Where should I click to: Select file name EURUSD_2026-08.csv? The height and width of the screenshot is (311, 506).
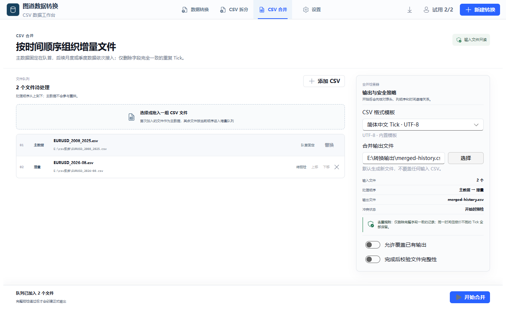(73, 163)
